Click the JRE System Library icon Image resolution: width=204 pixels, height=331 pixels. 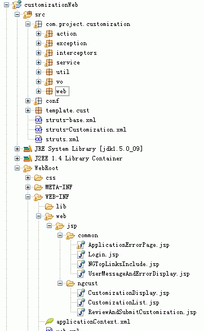28,149
